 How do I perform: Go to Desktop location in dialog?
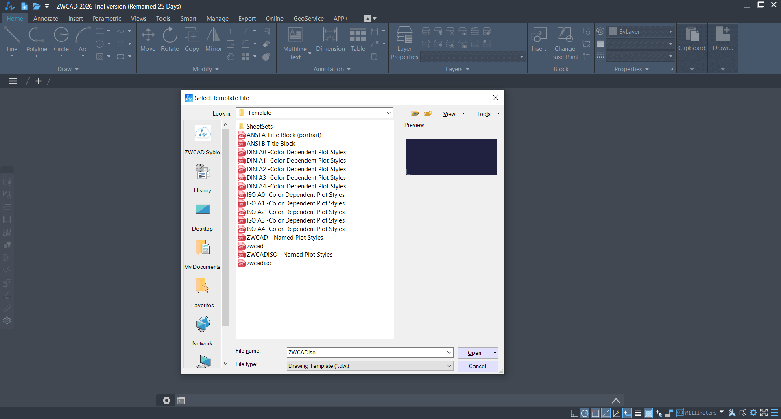[x=202, y=216]
